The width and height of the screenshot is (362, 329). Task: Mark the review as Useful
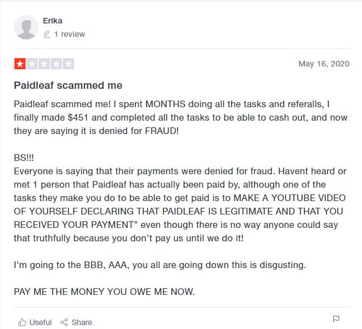pos(40,322)
